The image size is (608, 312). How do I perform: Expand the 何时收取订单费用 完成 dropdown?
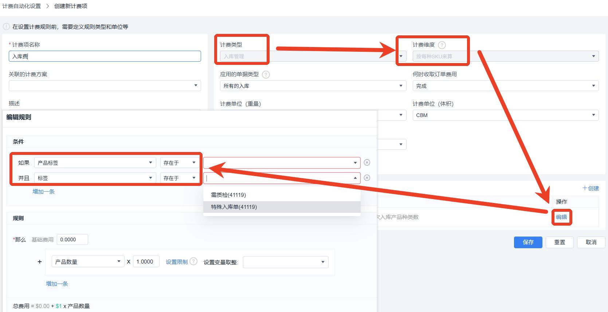[x=506, y=86]
